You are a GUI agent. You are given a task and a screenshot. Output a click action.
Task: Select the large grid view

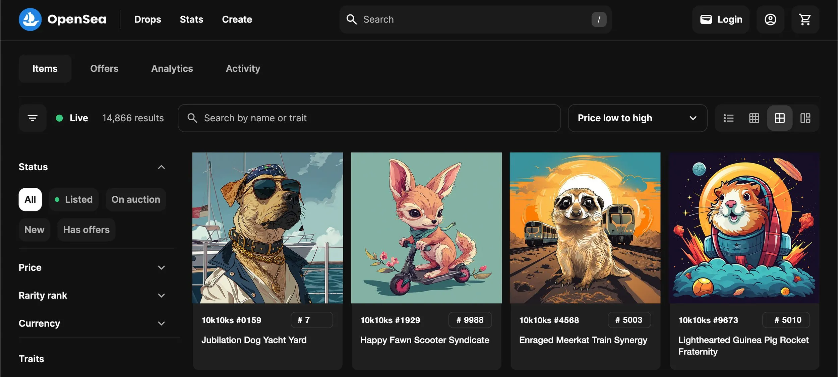pyautogui.click(x=779, y=118)
